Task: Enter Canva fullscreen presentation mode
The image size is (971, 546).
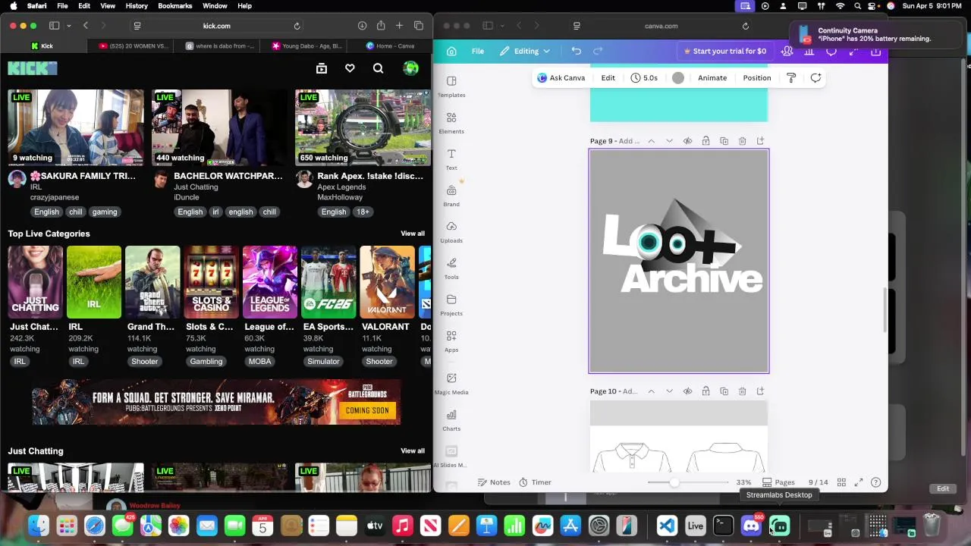Action: click(x=859, y=482)
